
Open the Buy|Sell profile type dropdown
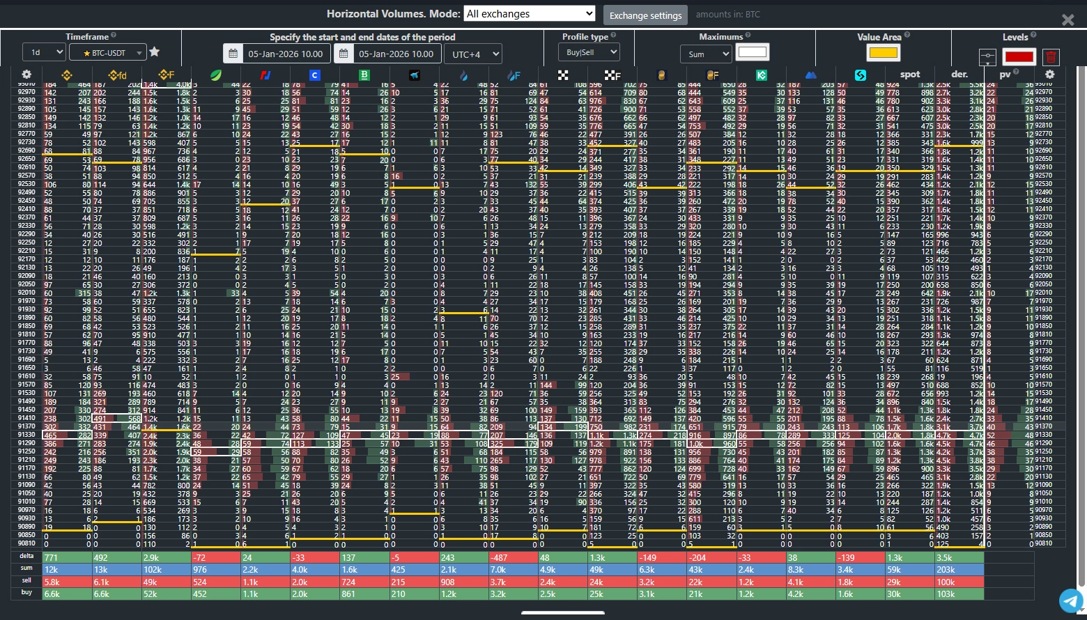click(x=589, y=52)
